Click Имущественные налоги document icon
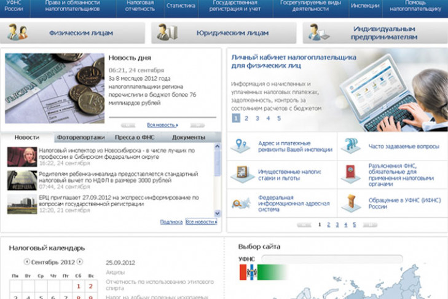Viewport: 448px width, 299px height. 241,173
